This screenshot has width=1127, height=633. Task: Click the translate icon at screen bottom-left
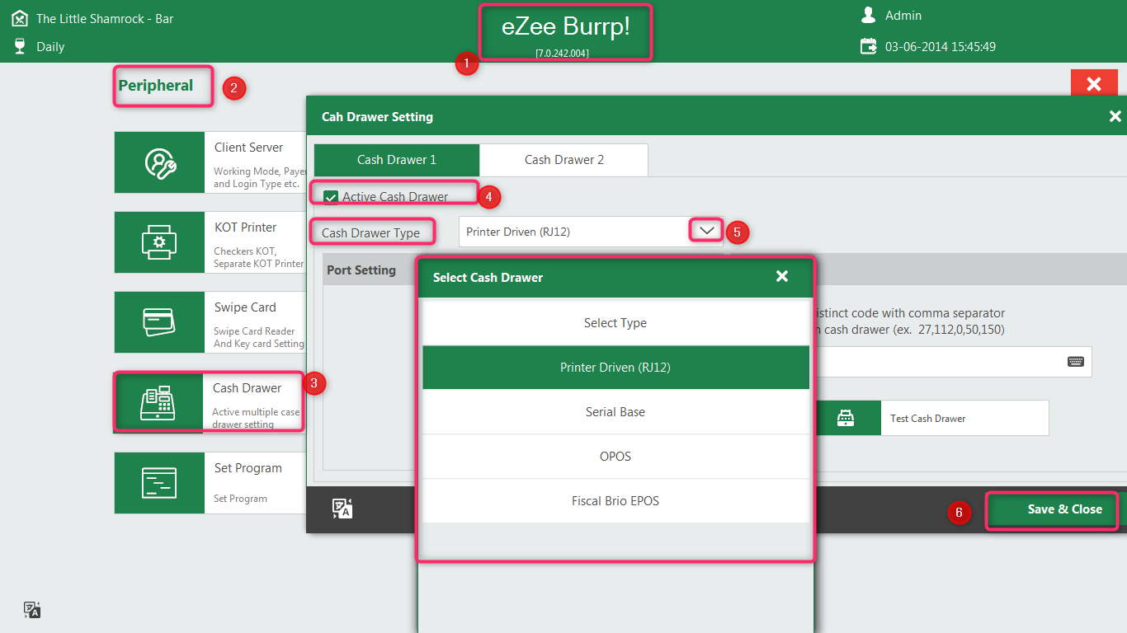pyautogui.click(x=32, y=610)
